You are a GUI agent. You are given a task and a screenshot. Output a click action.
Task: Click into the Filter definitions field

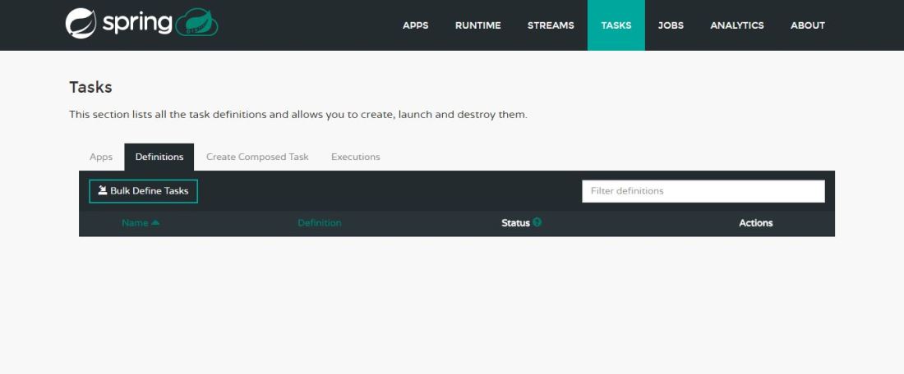click(703, 191)
